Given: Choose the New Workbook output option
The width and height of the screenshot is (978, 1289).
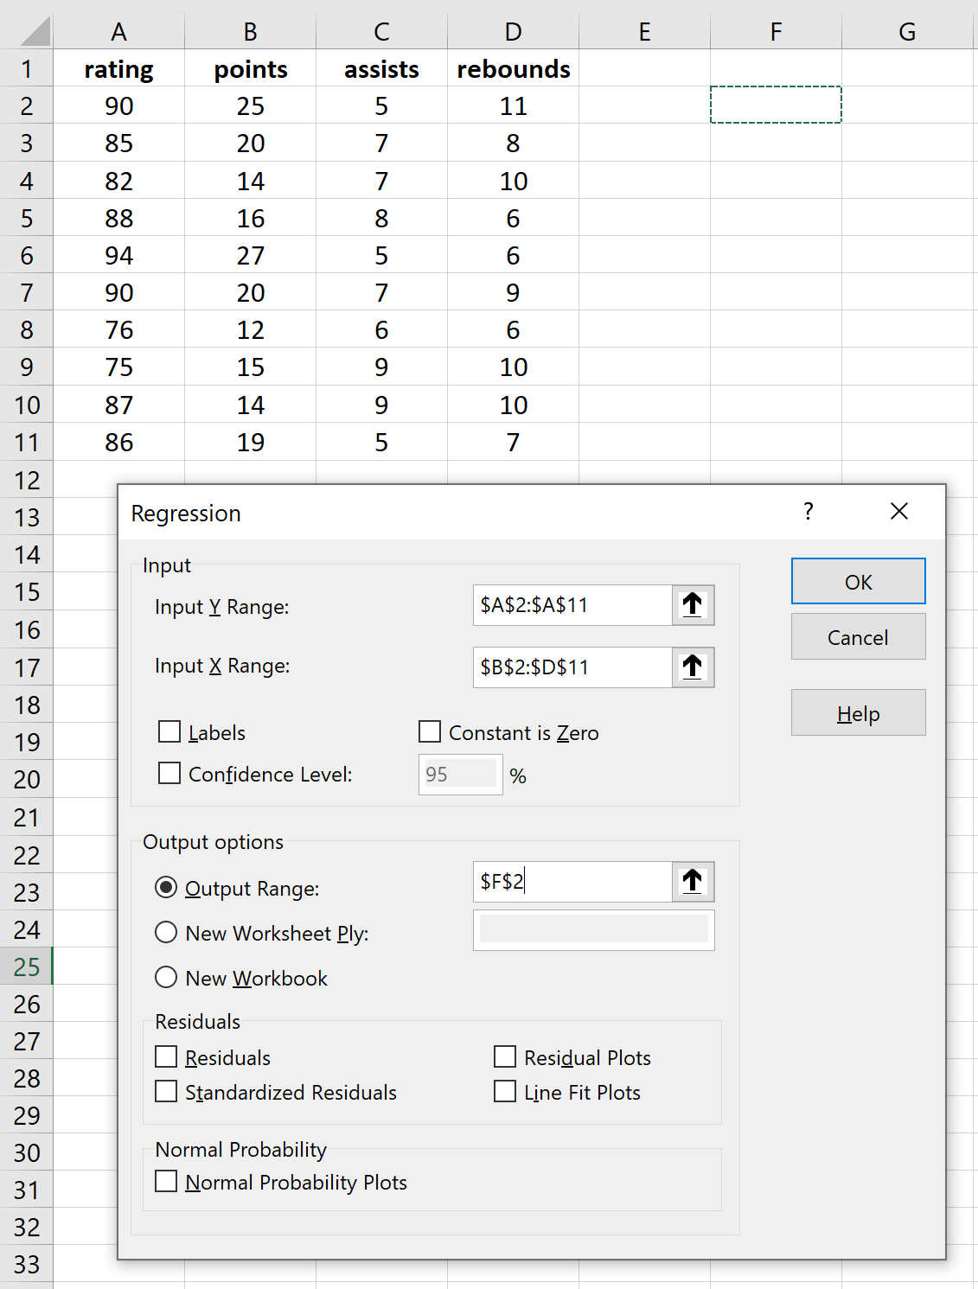Looking at the screenshot, I should (x=166, y=977).
